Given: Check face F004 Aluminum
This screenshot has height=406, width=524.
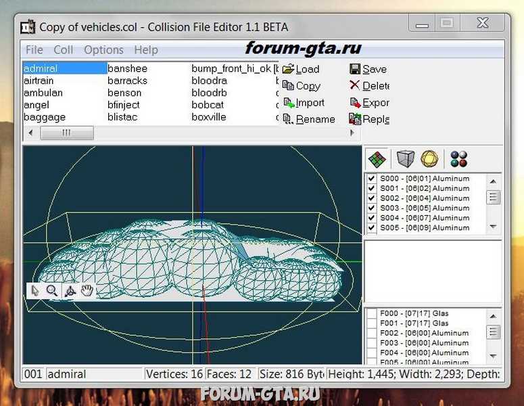Looking at the screenshot, I should 372,353.
